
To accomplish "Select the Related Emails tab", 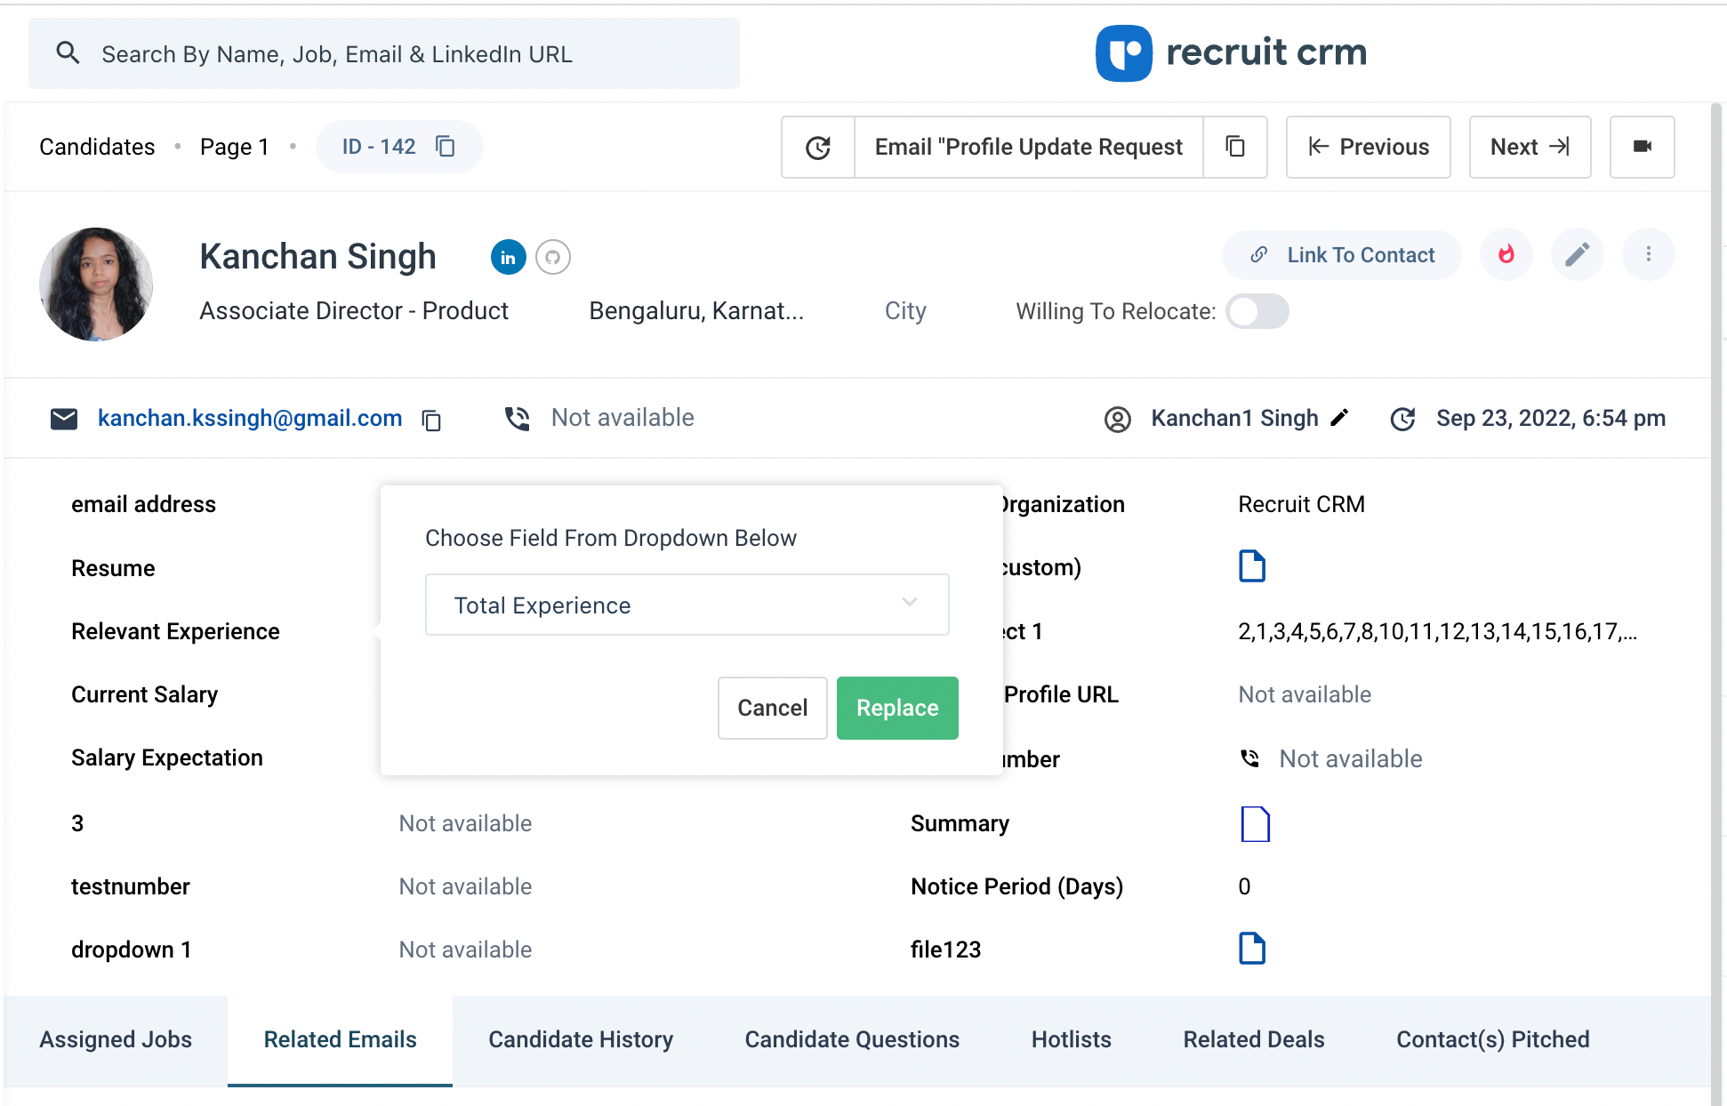I will [x=341, y=1039].
